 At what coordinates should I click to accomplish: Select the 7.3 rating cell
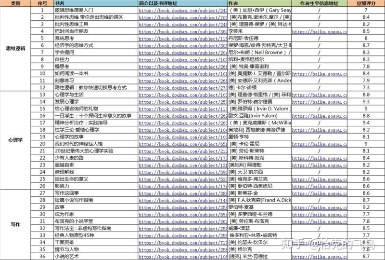(x=366, y=87)
